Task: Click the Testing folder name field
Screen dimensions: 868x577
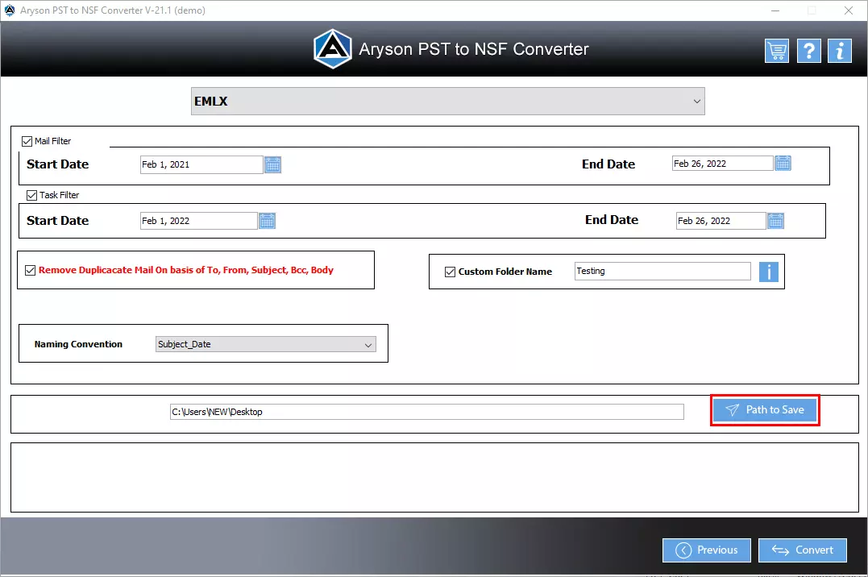Action: [662, 272]
